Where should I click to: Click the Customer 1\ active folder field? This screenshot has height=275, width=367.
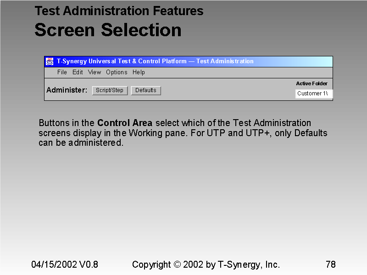314,93
